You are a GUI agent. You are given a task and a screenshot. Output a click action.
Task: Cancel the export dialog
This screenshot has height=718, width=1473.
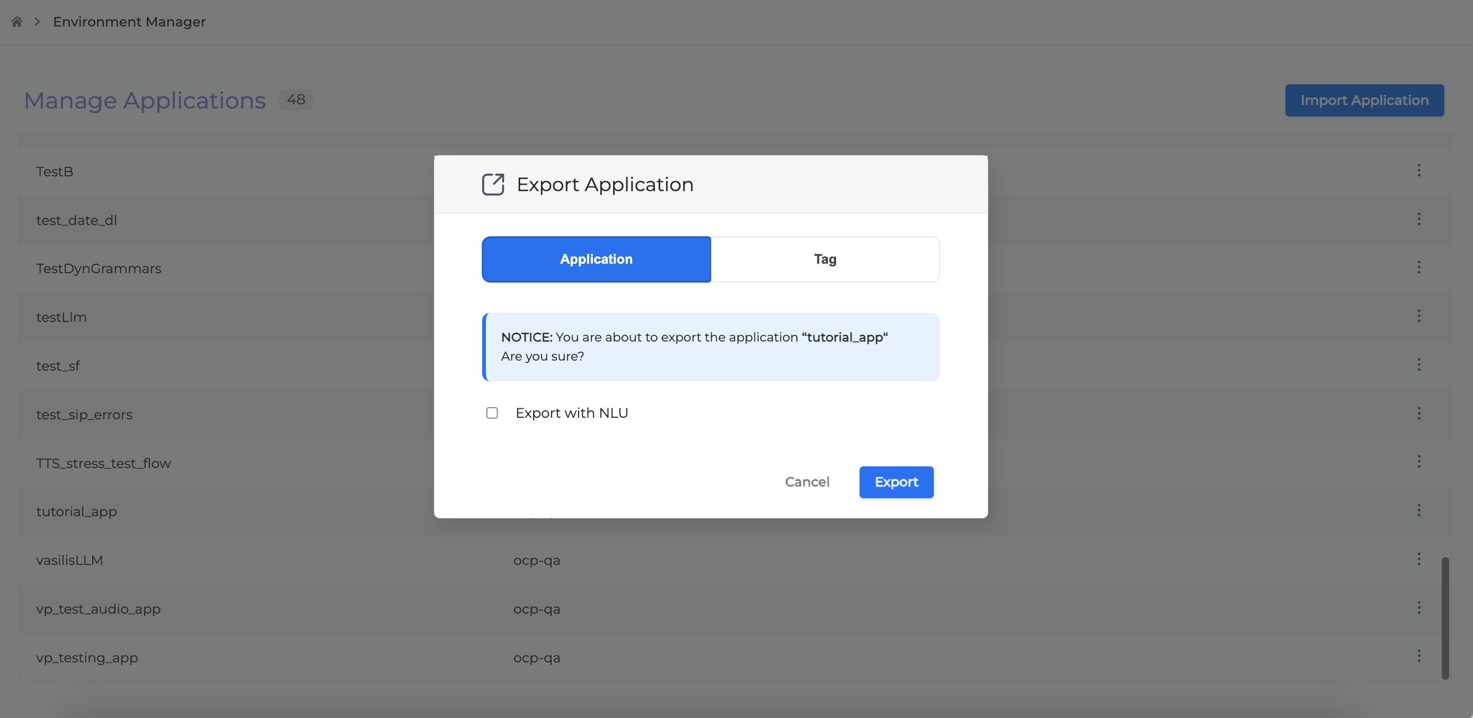[x=806, y=482]
